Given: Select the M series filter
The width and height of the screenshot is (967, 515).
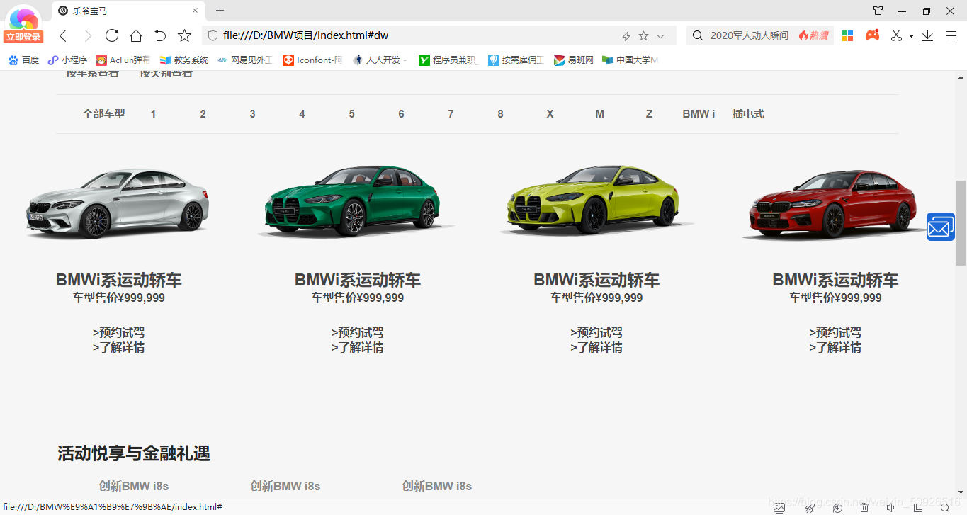Looking at the screenshot, I should [x=599, y=114].
